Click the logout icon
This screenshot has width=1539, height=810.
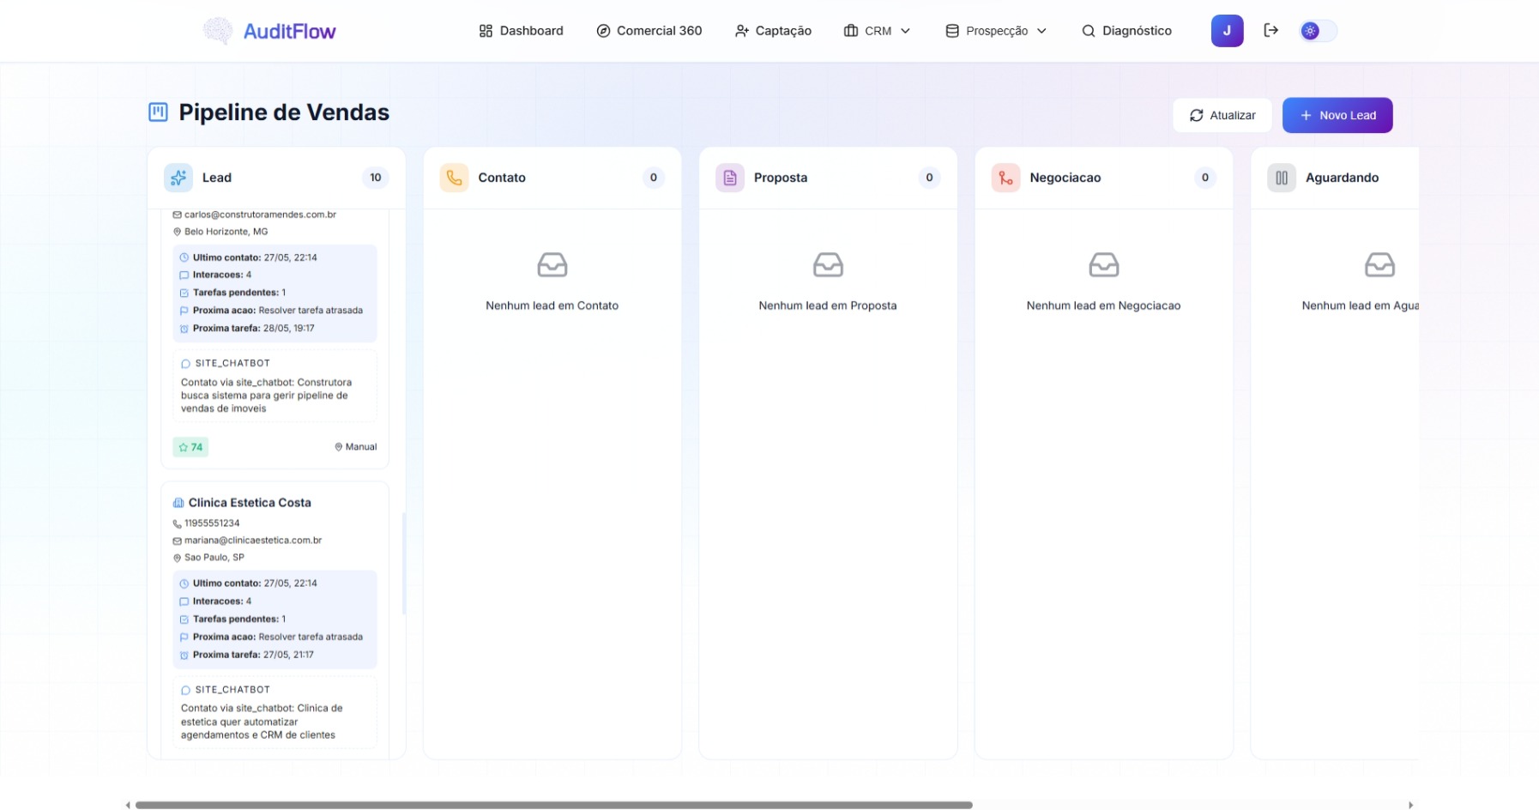point(1271,31)
